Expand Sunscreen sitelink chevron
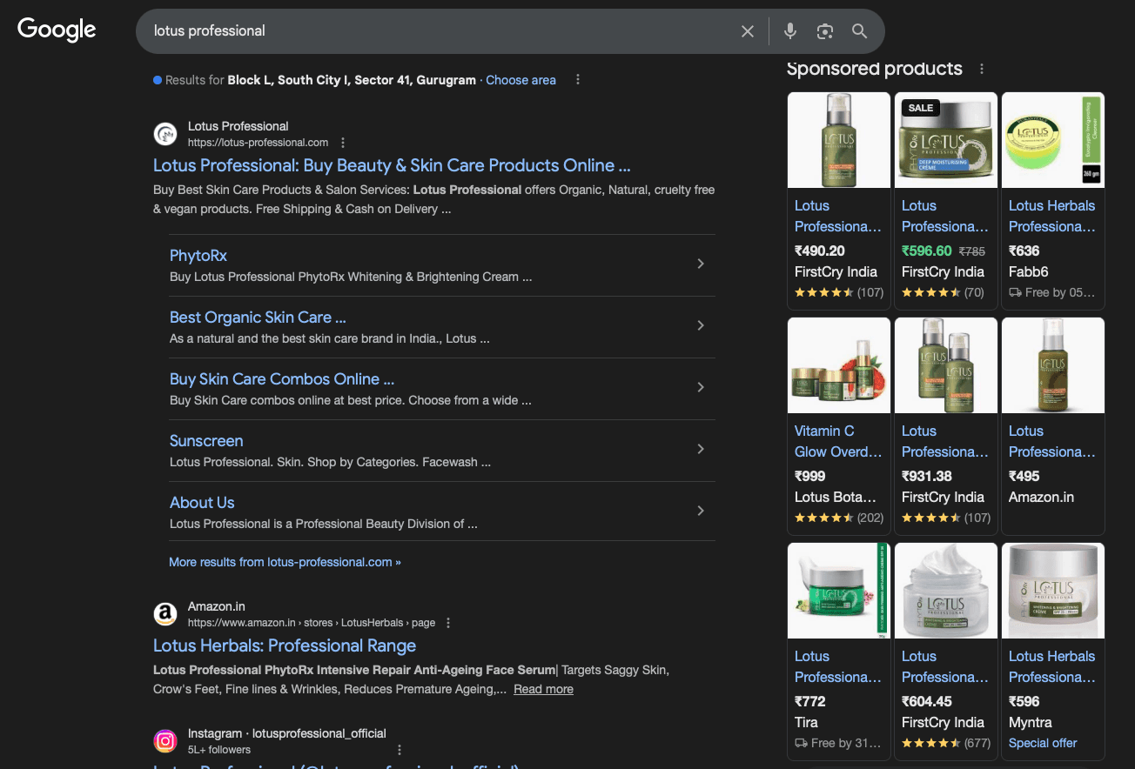The image size is (1135, 769). (x=701, y=449)
